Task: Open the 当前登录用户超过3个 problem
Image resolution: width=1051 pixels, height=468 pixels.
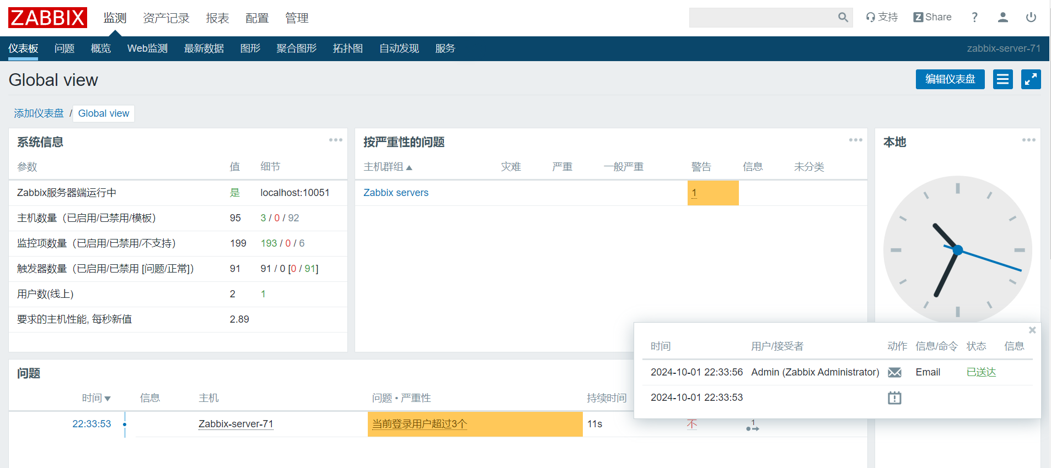Action: [x=420, y=424]
